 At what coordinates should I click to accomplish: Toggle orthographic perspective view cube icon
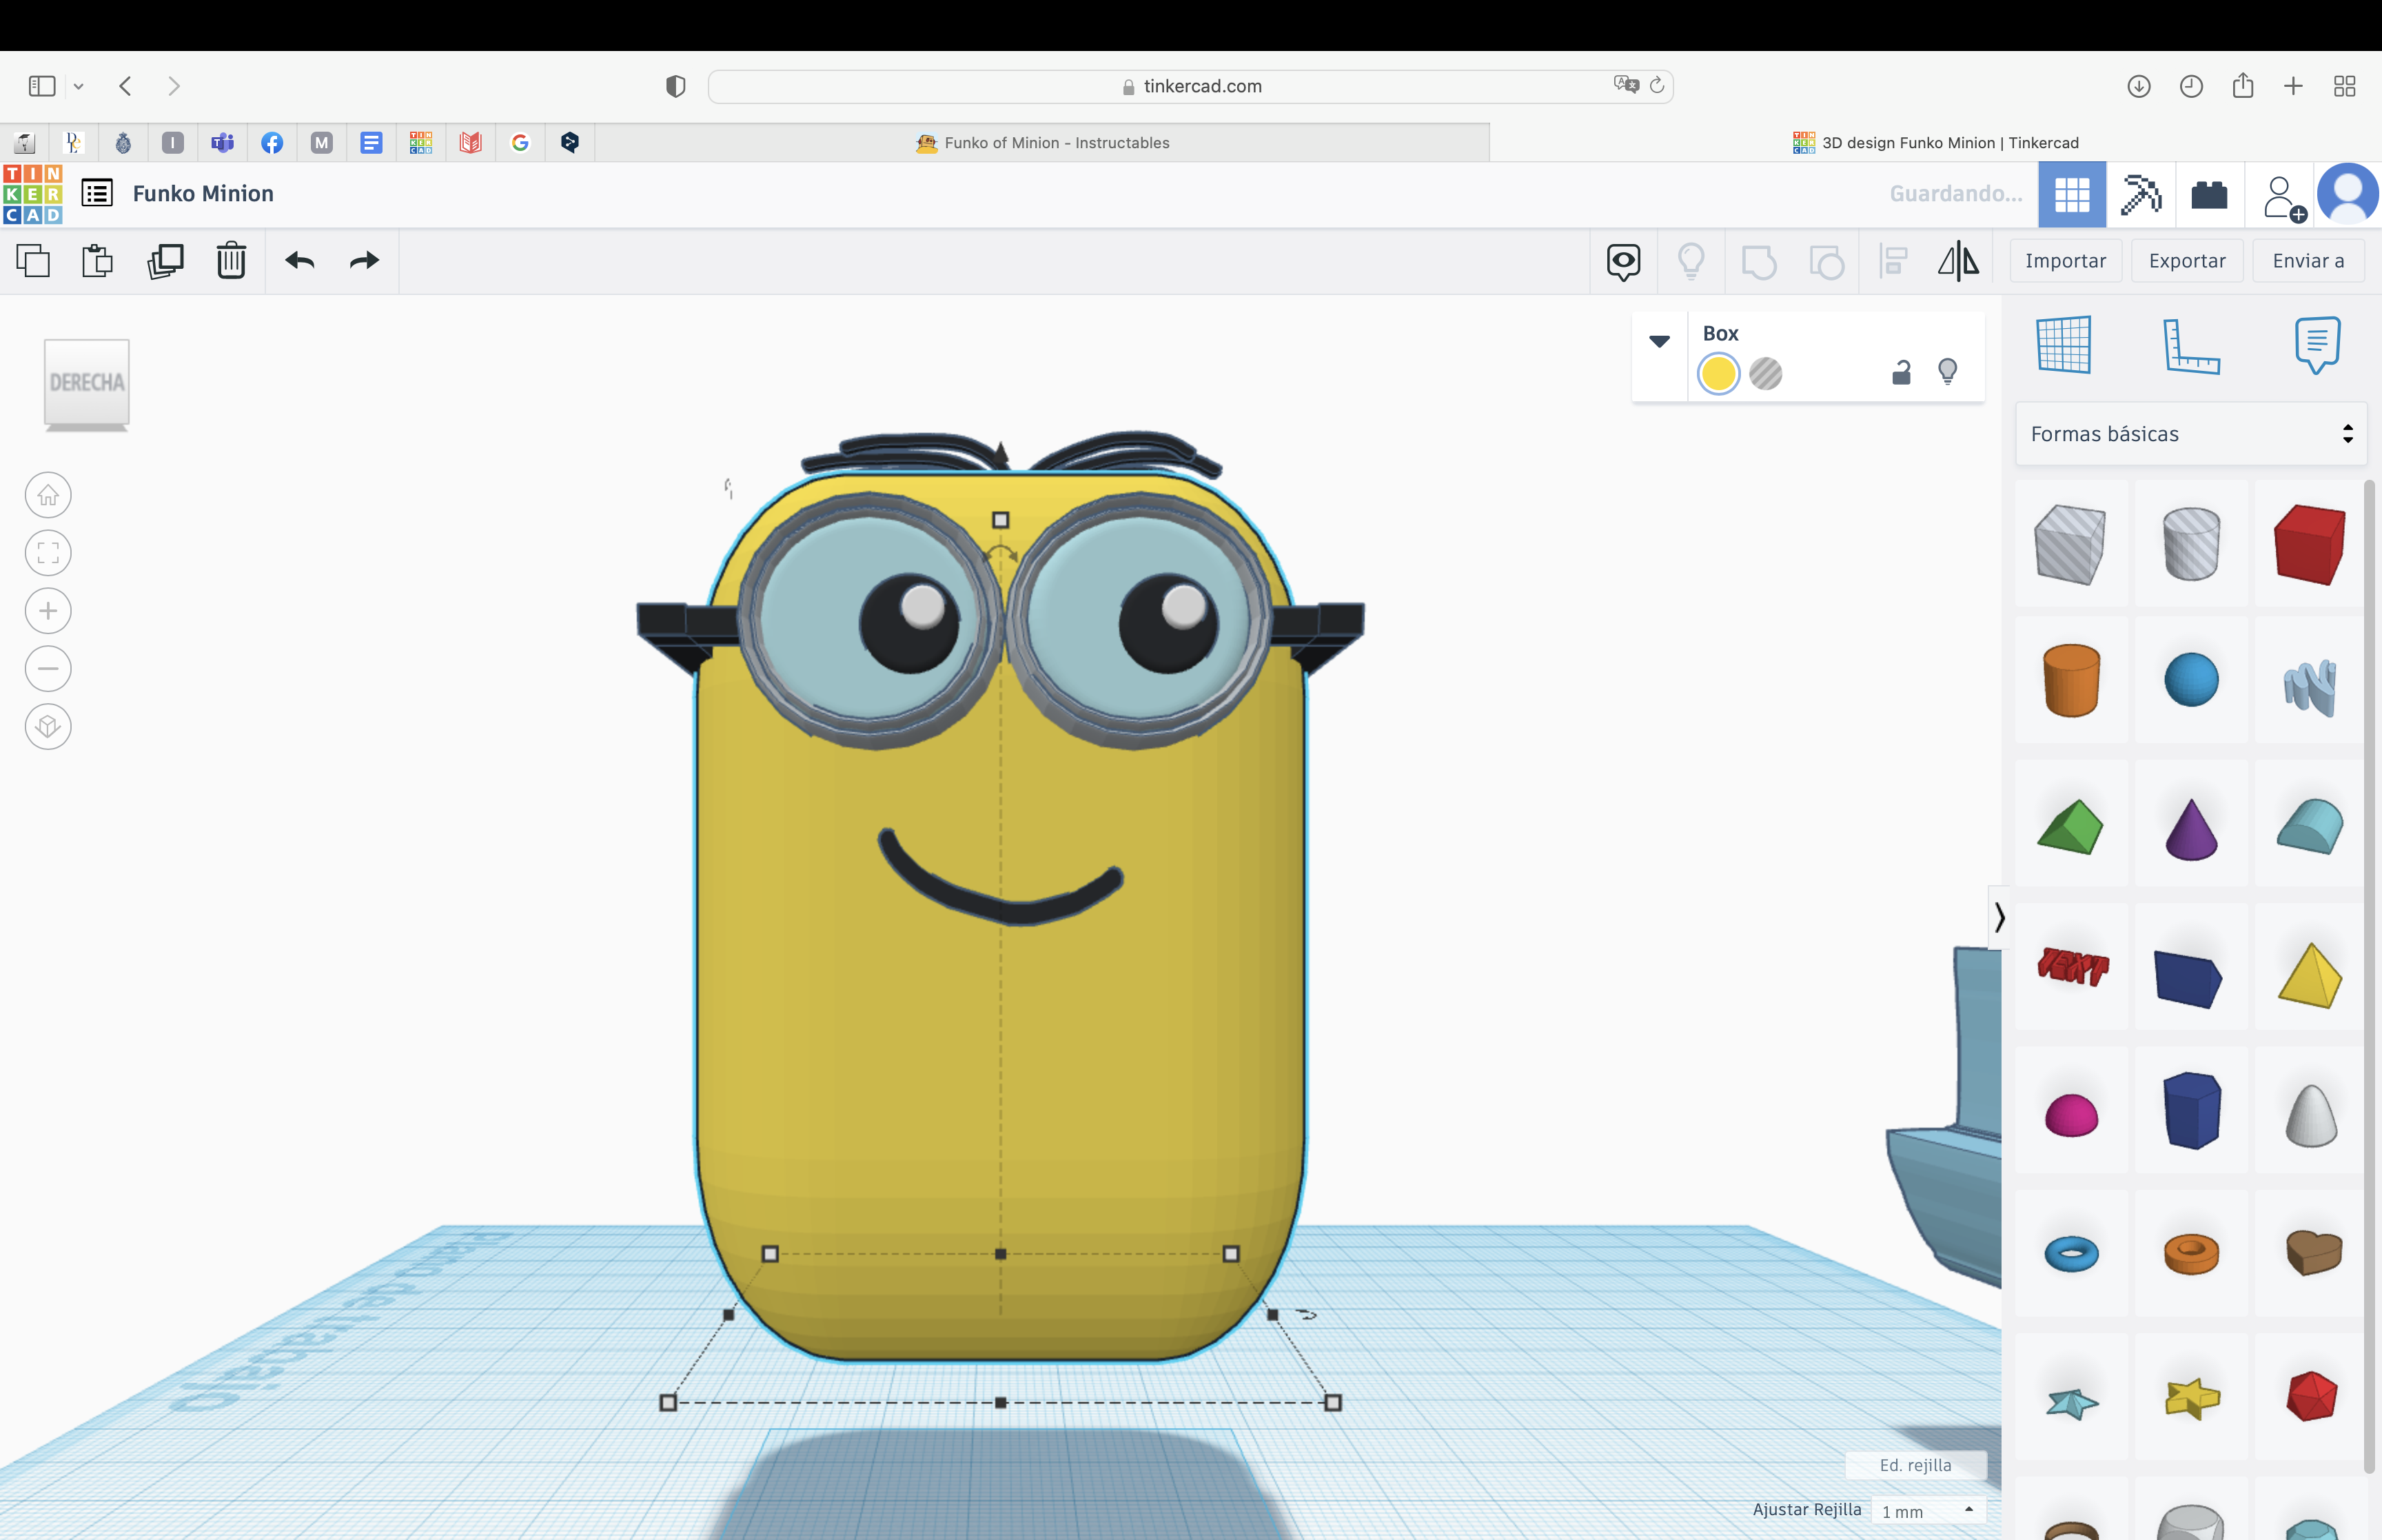(48, 727)
